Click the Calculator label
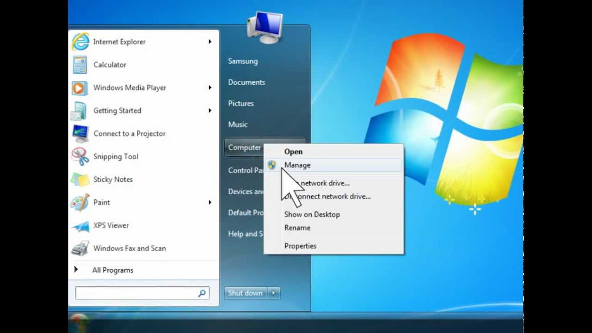The width and height of the screenshot is (592, 333). click(x=110, y=65)
